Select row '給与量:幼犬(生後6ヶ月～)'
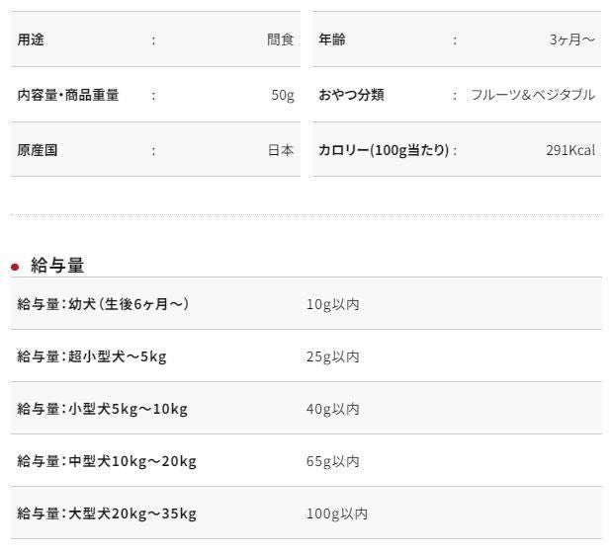 306,303
